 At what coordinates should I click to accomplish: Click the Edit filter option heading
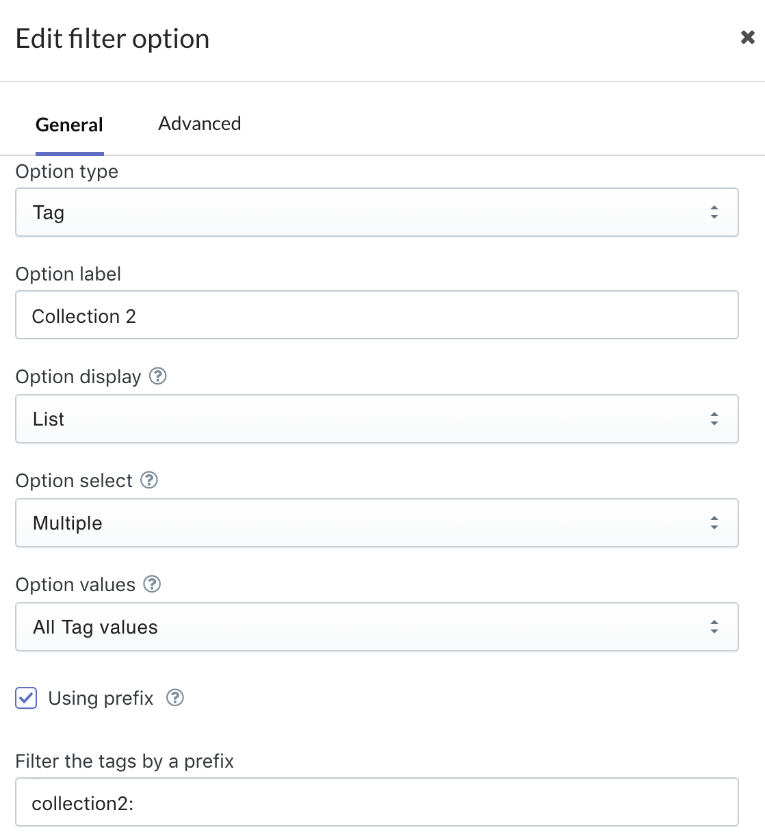click(112, 39)
